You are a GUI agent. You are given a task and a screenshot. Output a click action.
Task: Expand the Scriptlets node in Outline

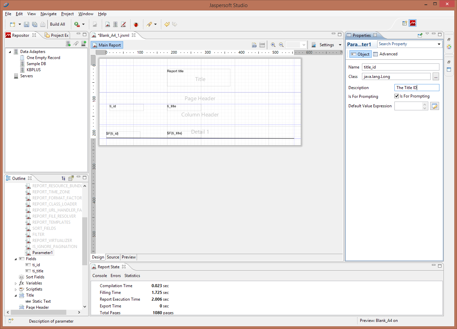(16, 290)
